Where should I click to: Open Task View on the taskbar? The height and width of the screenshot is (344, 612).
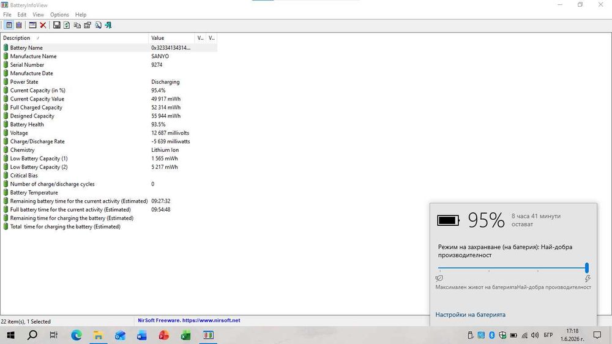click(x=54, y=335)
